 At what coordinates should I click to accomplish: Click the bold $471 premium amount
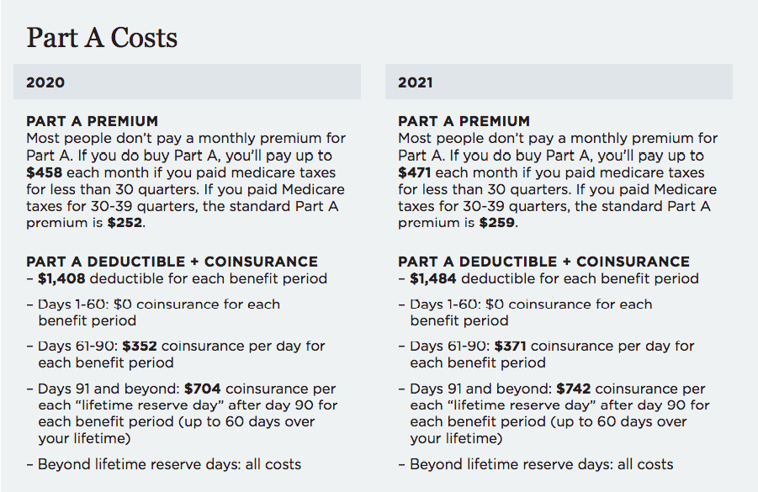(x=414, y=172)
